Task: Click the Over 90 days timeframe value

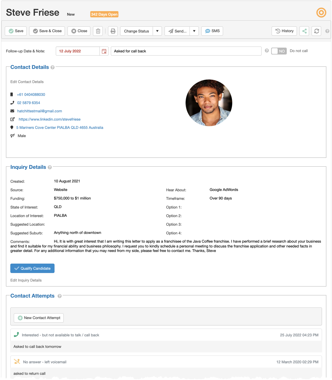Action: (x=221, y=198)
